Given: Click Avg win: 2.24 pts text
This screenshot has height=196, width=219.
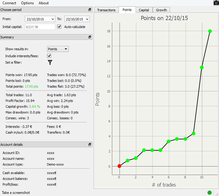Looking at the screenshot, I should pyautogui.click(x=60, y=101).
